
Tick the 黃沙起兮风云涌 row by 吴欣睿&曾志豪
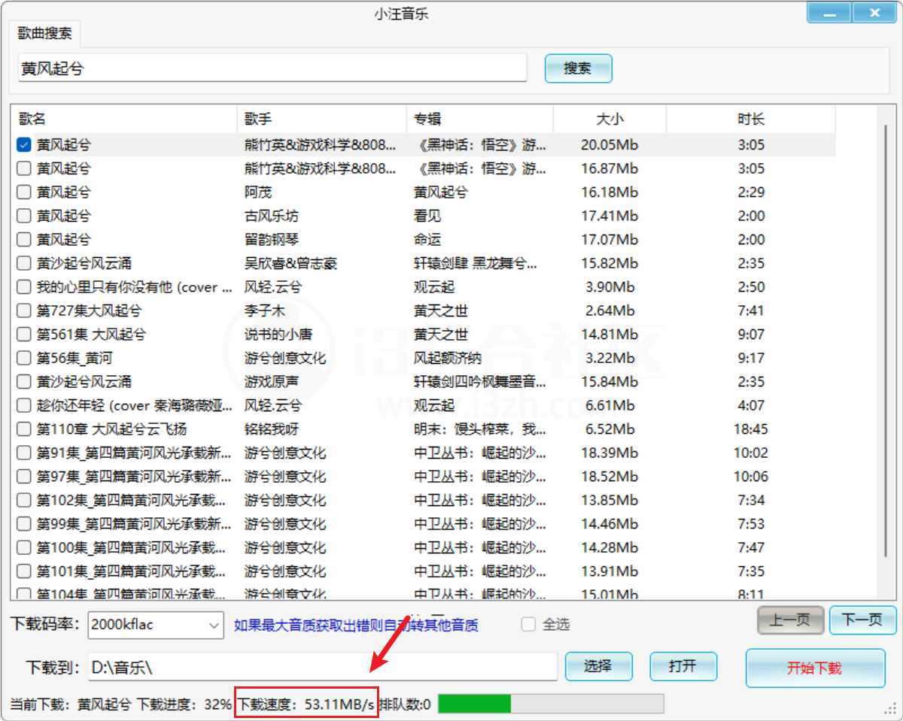[x=24, y=263]
